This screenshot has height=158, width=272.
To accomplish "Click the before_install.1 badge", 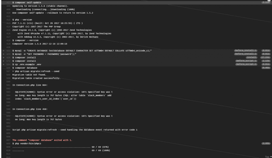I will coord(245,51).
